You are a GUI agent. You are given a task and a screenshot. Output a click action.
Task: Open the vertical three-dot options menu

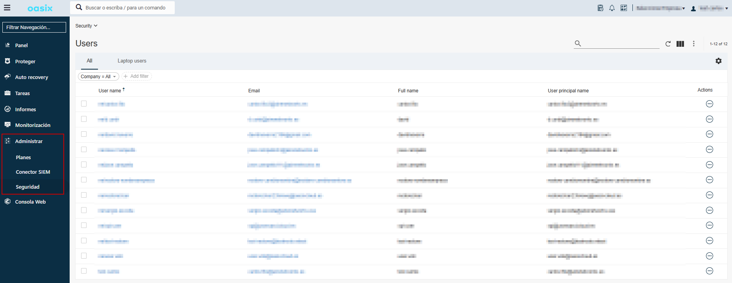(694, 44)
